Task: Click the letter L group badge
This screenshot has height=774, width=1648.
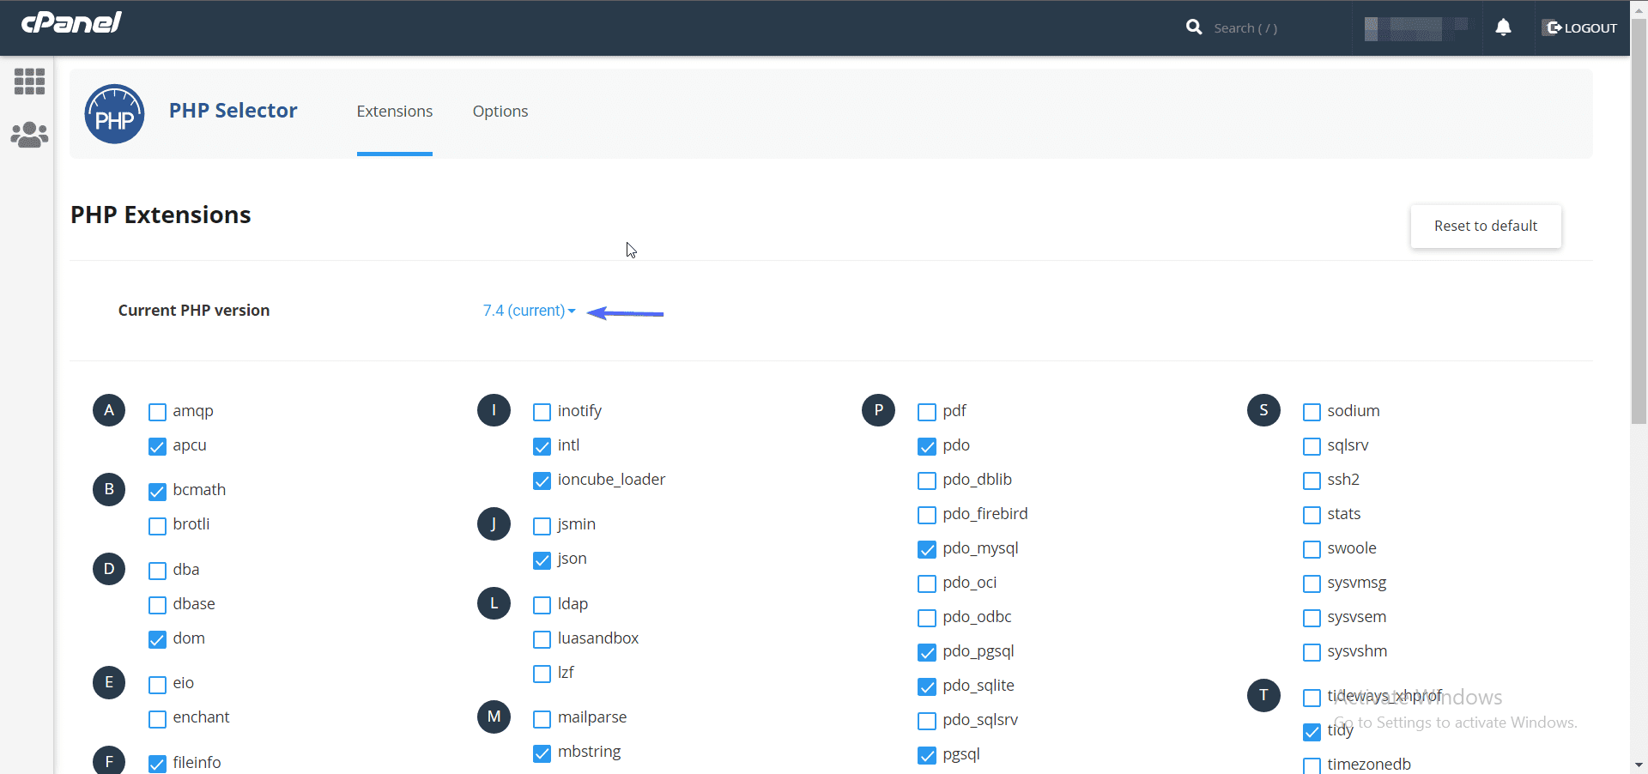Action: (x=494, y=603)
